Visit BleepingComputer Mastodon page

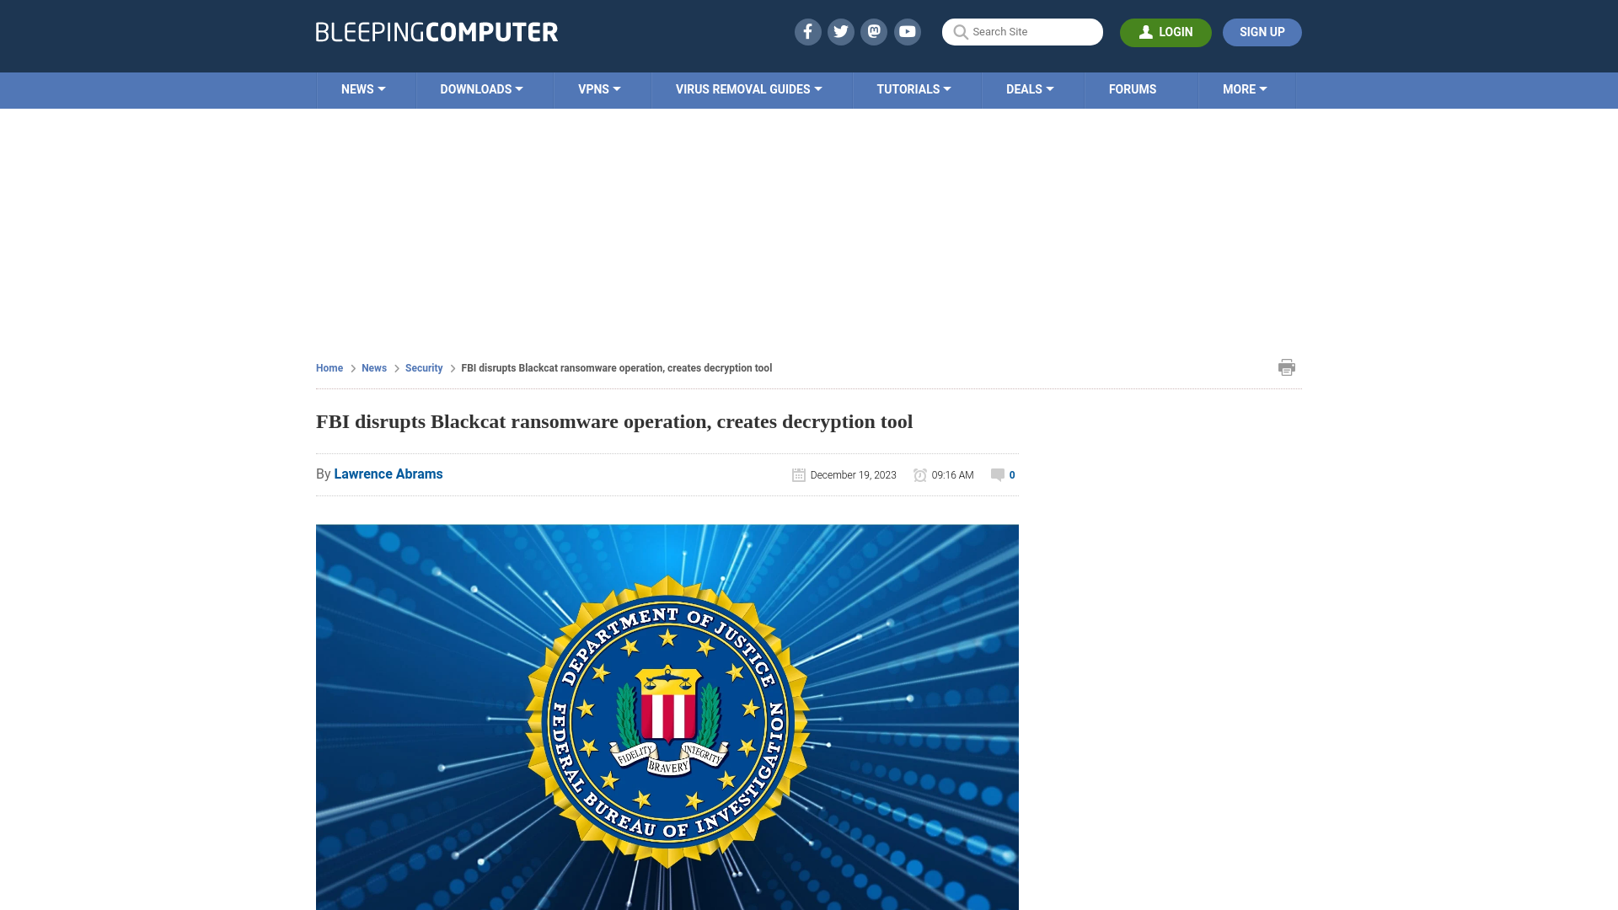(875, 32)
